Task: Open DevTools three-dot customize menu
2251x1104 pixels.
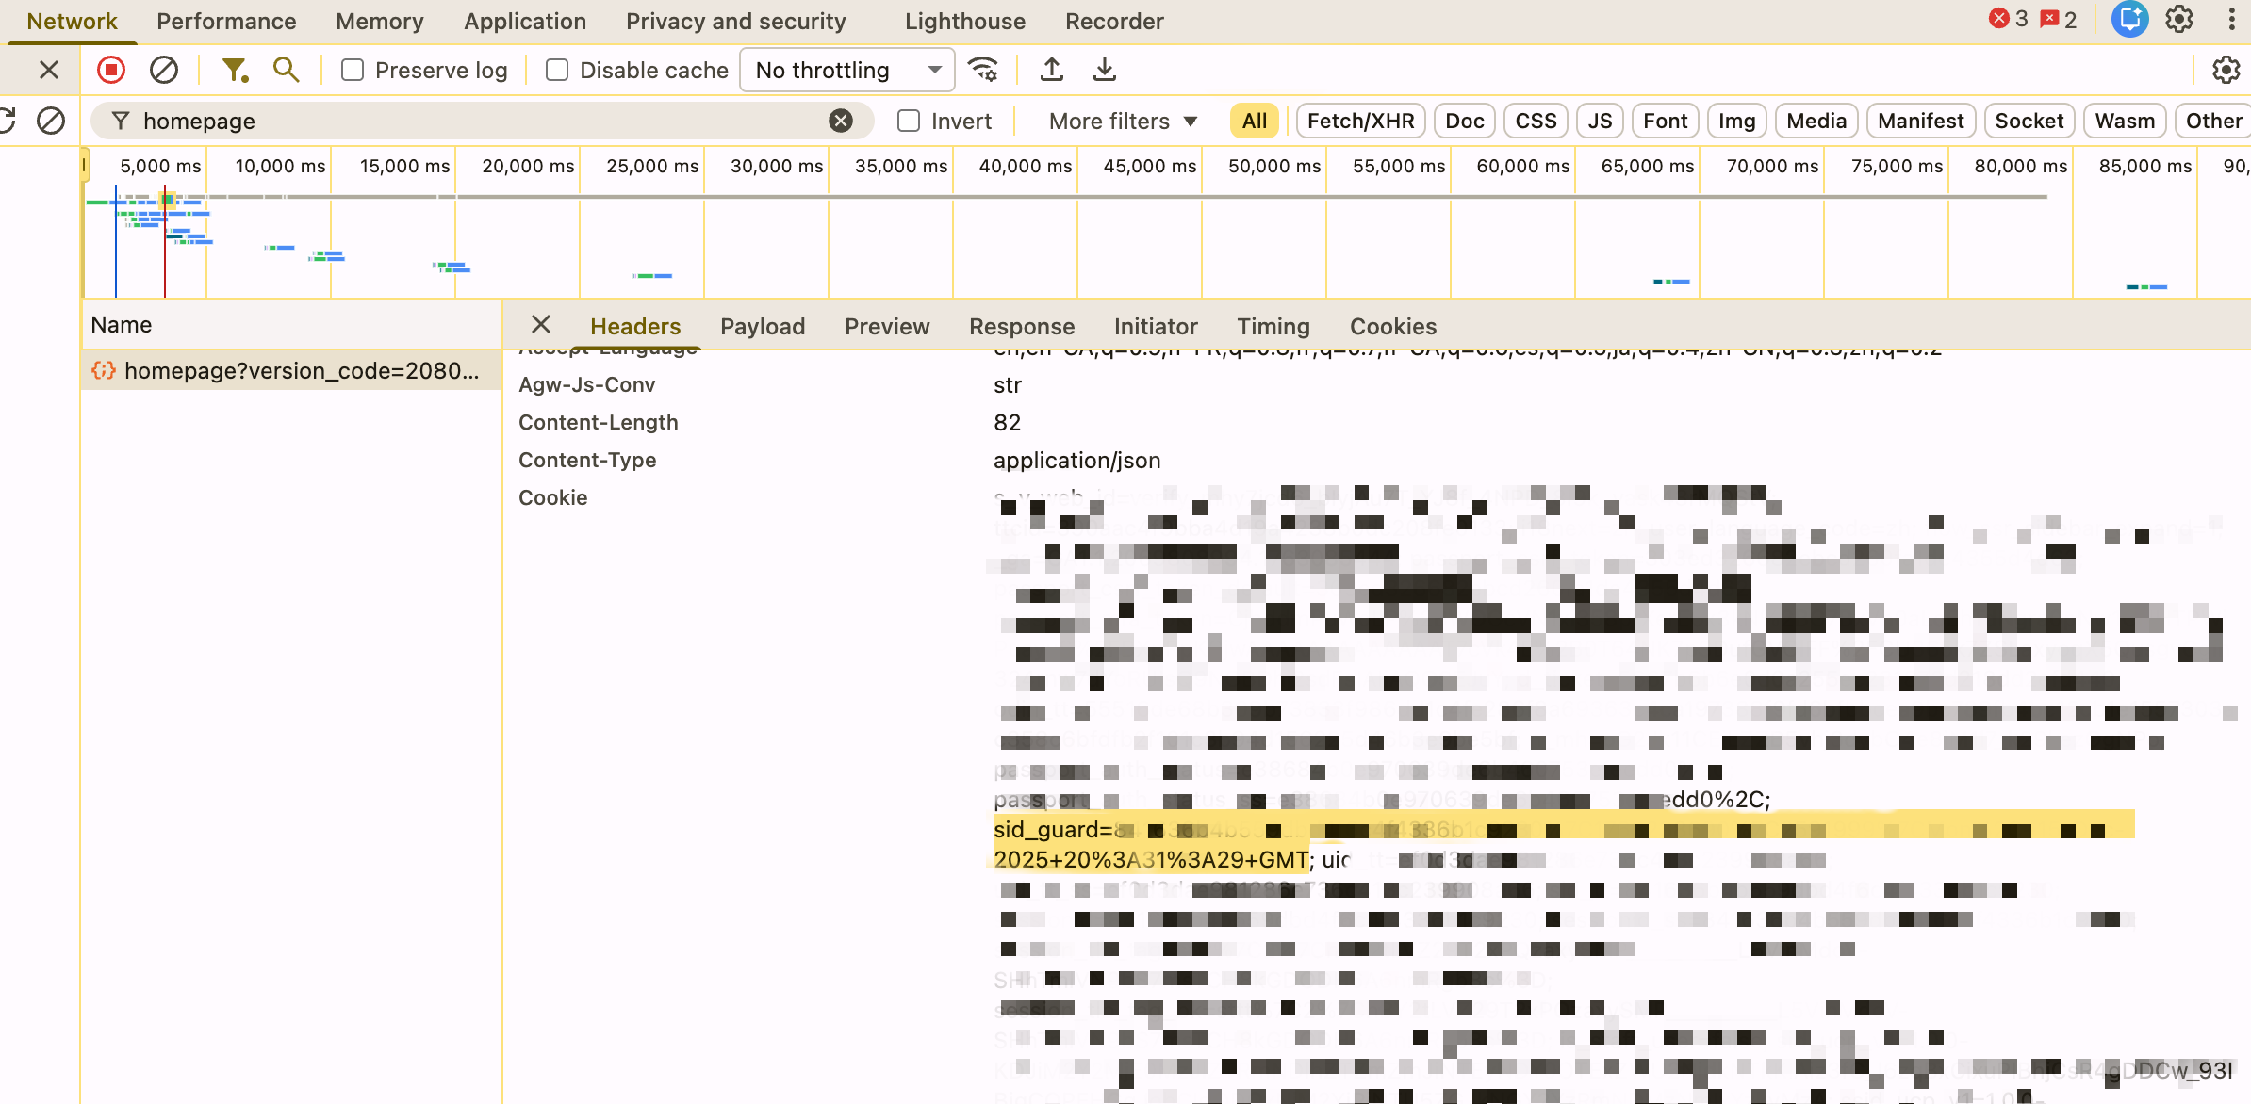Action: point(2231,20)
